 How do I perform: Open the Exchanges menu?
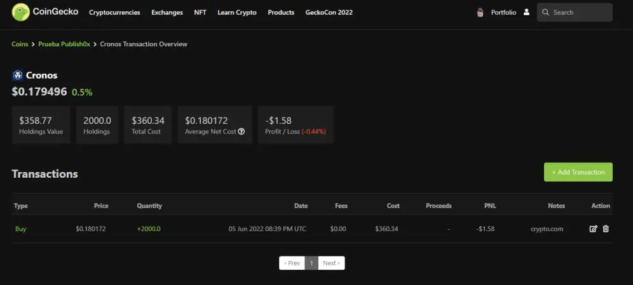167,13
